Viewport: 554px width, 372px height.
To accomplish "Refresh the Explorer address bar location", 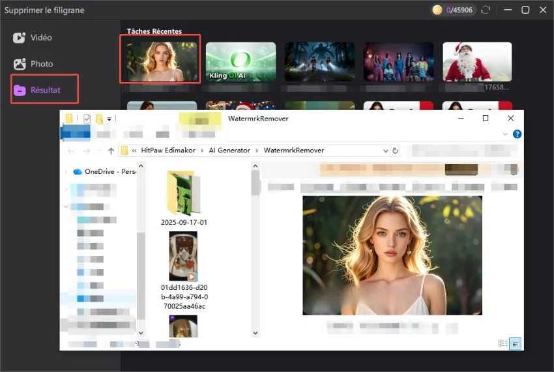I will point(395,150).
